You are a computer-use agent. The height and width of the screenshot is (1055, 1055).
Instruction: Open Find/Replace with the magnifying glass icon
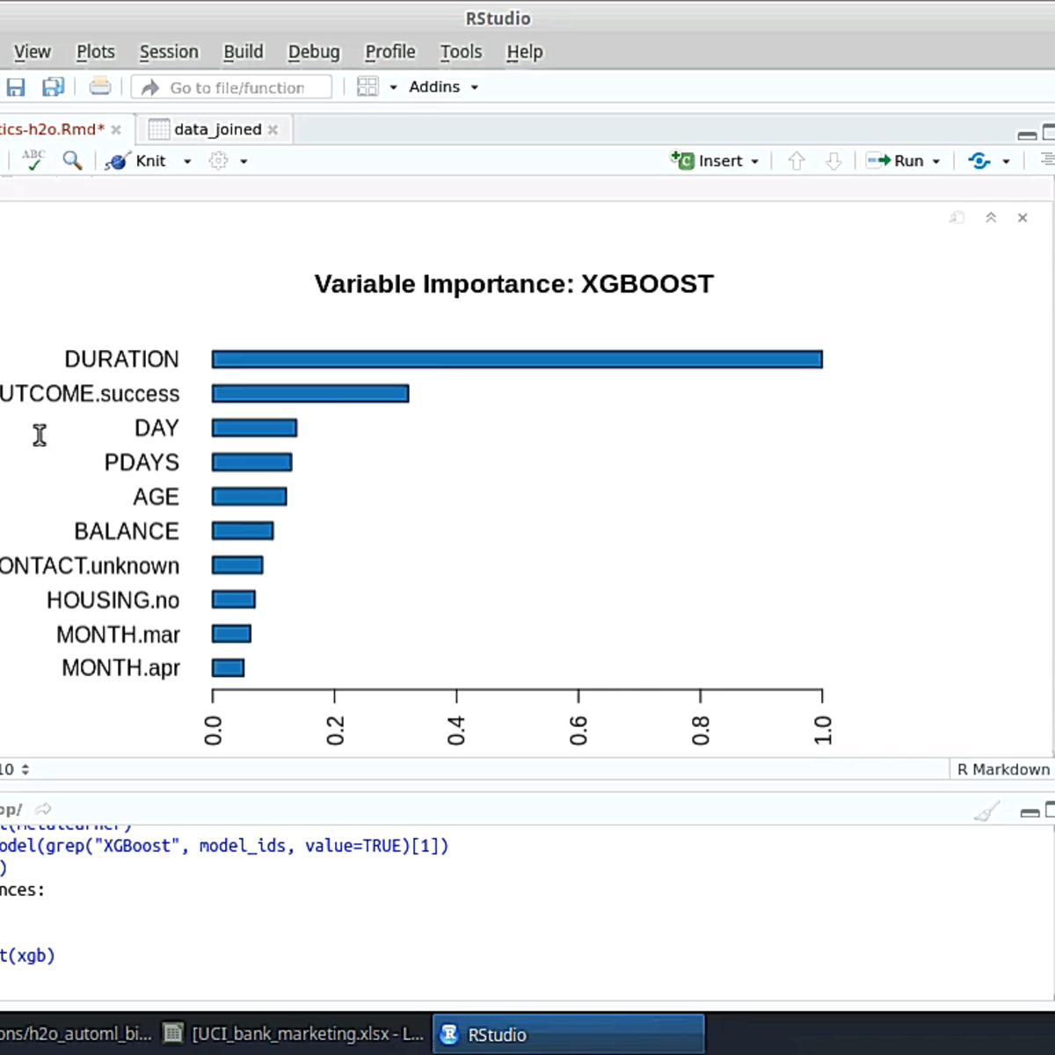pyautogui.click(x=72, y=160)
